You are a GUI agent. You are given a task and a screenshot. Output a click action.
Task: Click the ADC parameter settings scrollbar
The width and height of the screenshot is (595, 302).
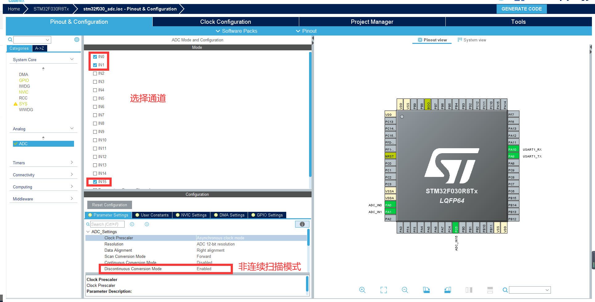point(308,237)
